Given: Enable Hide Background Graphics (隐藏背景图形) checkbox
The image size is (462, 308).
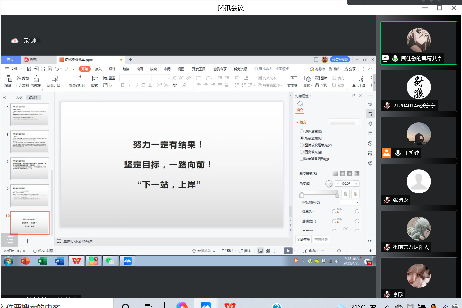Looking at the screenshot, I should point(302,159).
